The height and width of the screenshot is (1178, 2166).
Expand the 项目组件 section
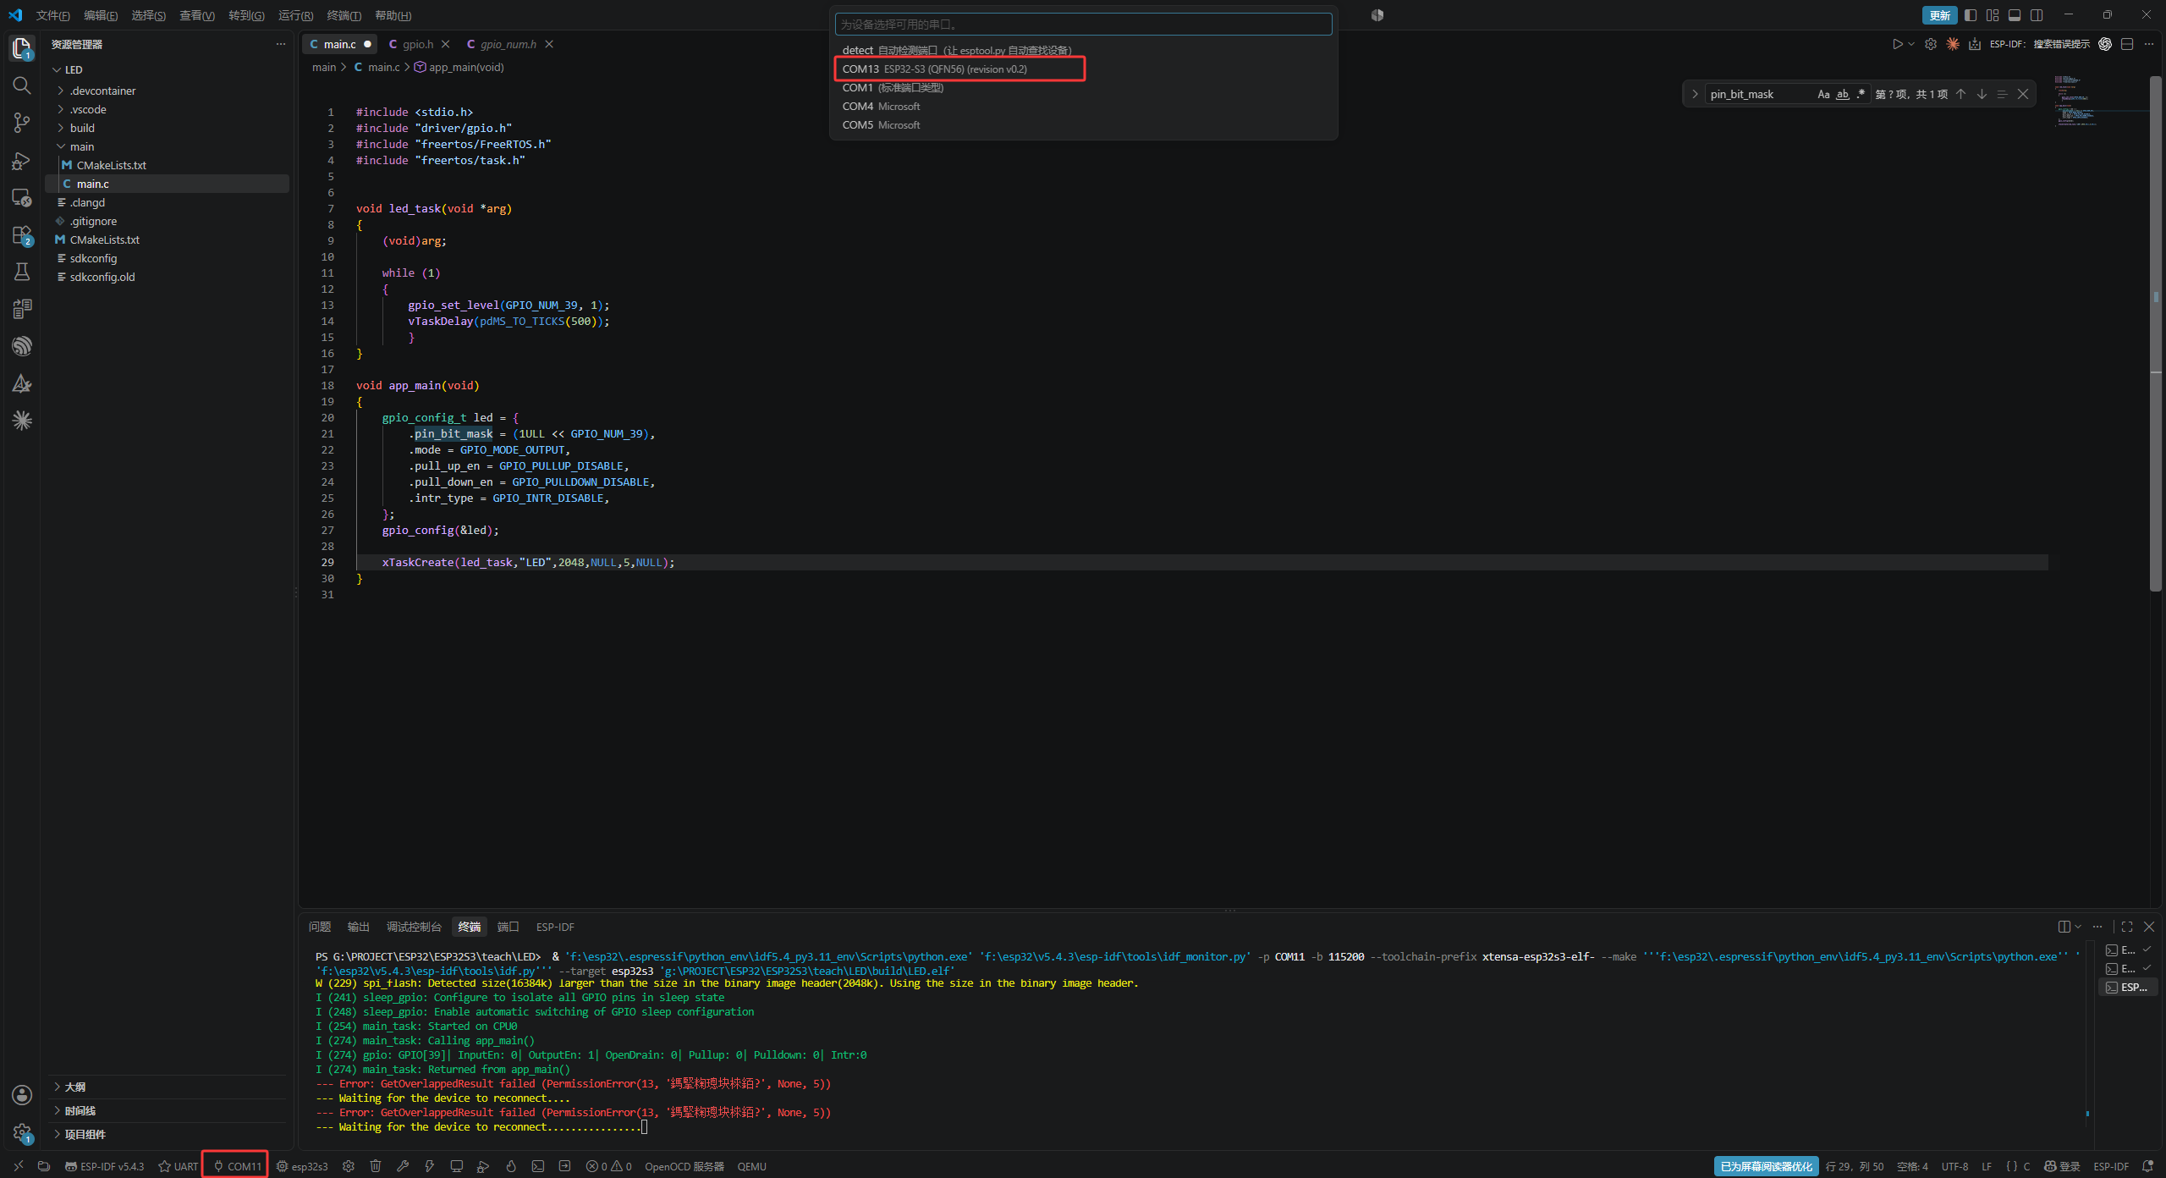click(85, 1134)
